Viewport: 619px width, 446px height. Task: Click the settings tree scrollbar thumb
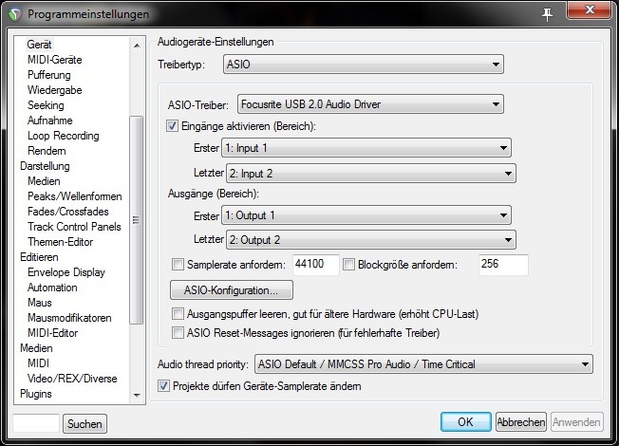(x=136, y=220)
